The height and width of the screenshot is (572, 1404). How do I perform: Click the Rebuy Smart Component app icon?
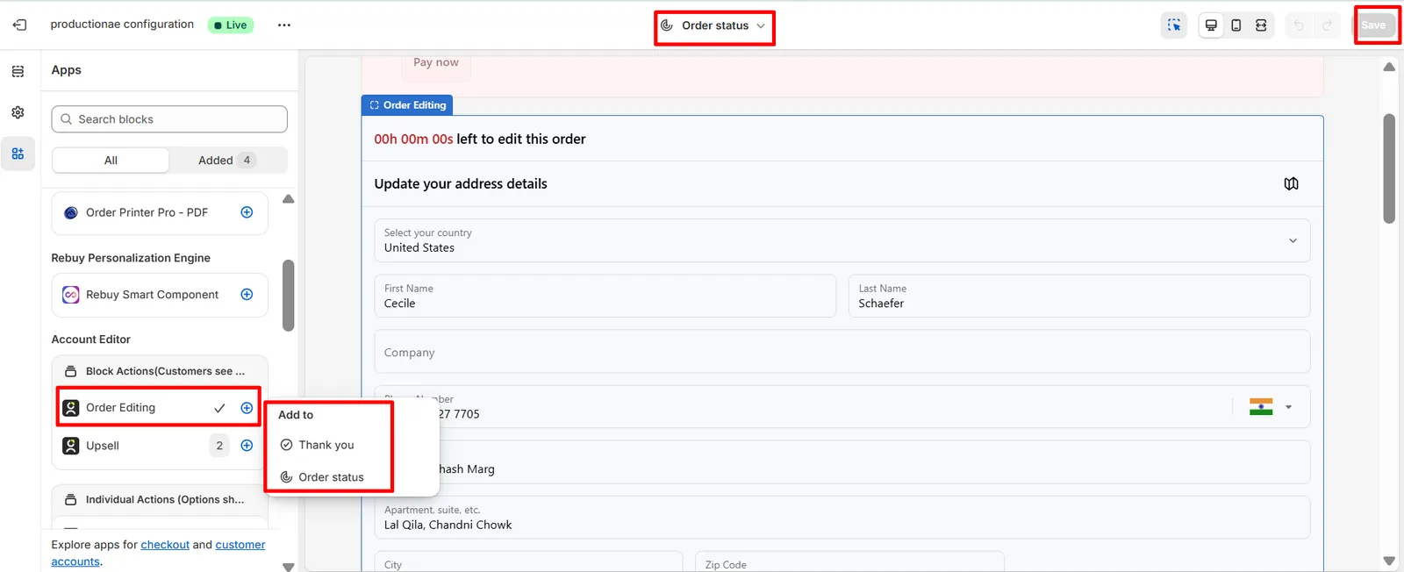tap(71, 295)
